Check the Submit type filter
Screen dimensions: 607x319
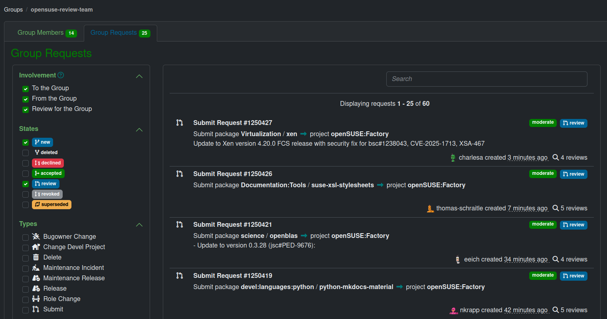click(x=25, y=310)
